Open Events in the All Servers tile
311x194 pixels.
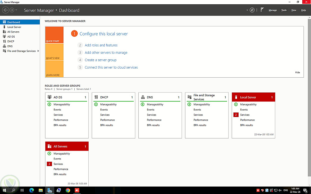57,159
